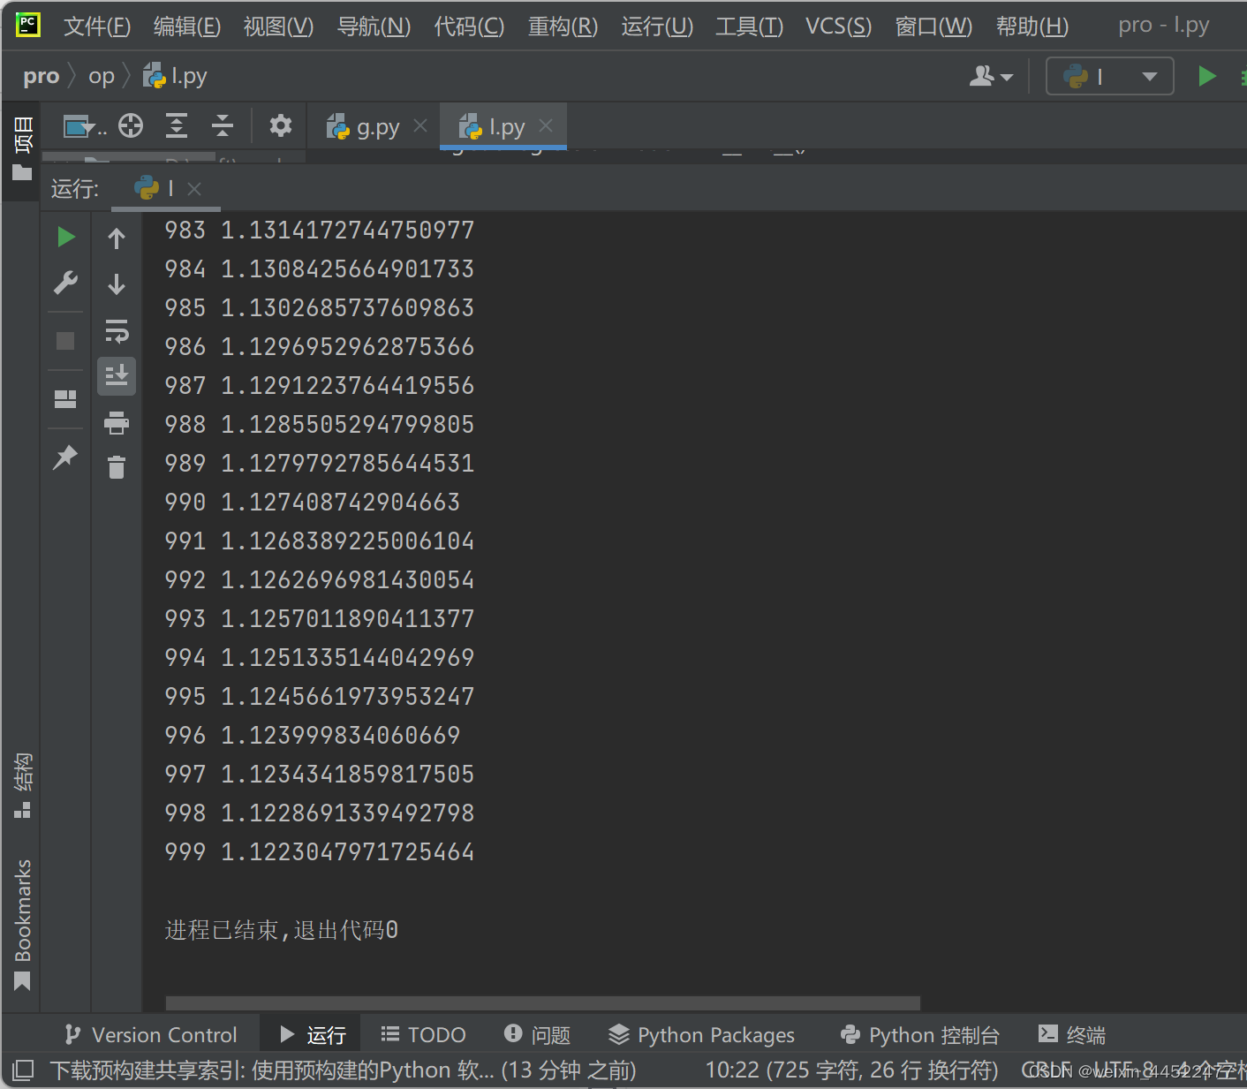Open the 终端 terminal tool window

(1072, 1034)
